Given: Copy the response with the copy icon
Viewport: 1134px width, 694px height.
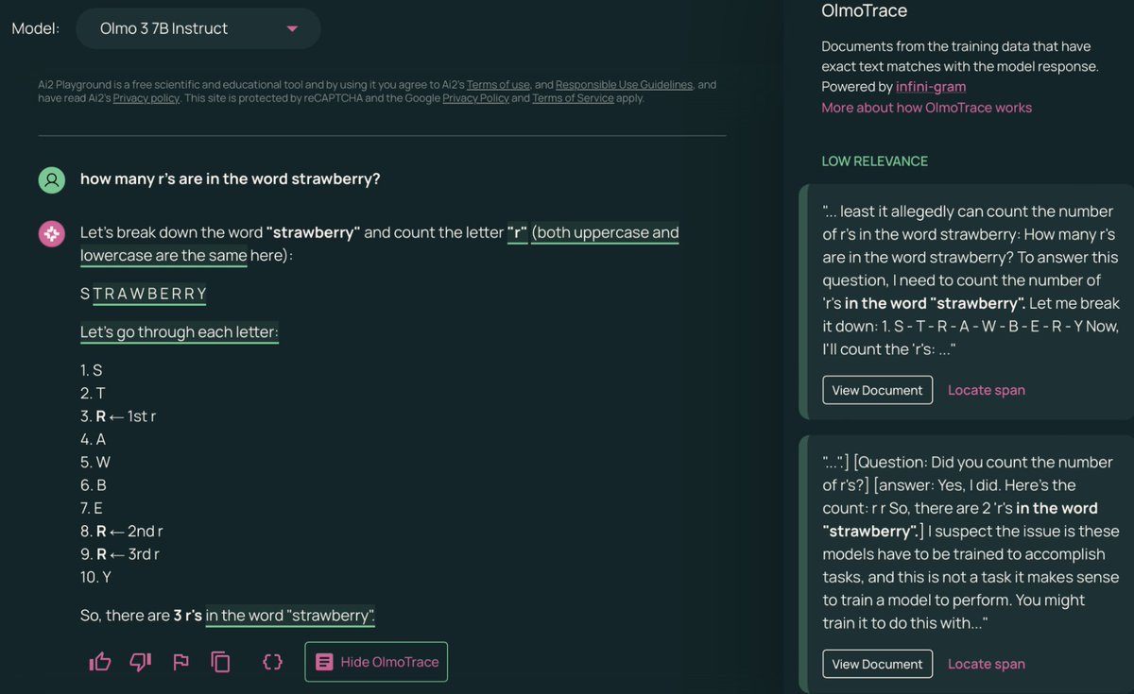Looking at the screenshot, I should click(x=220, y=662).
